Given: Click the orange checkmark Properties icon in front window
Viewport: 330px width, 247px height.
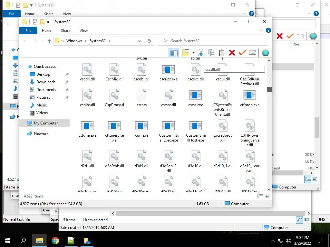Looking at the screenshot, I should 242,53.
